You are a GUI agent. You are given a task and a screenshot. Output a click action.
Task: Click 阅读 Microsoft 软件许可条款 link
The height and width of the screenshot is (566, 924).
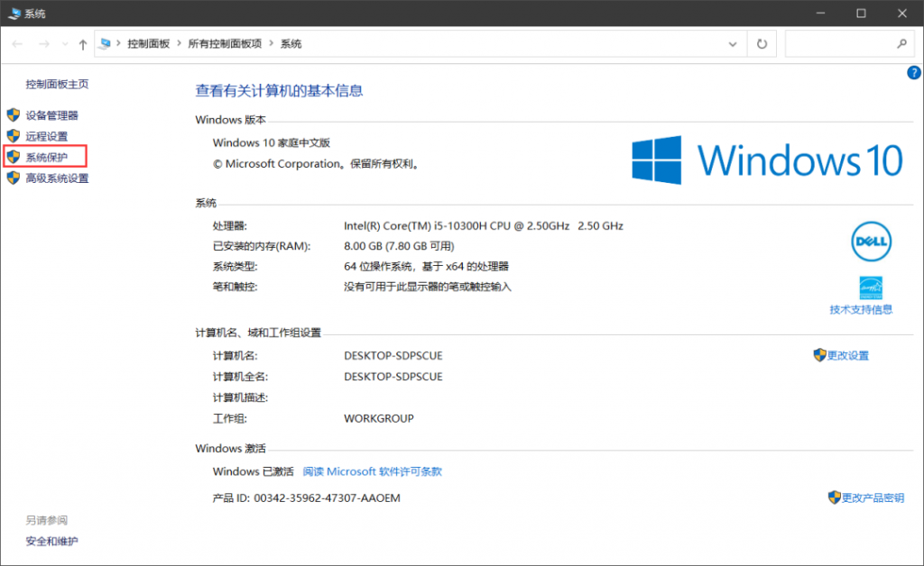(x=372, y=471)
